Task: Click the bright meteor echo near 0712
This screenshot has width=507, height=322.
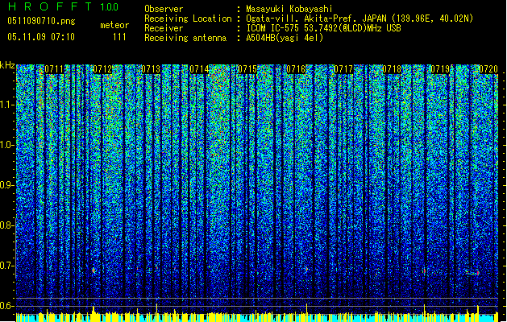Action: pos(94,270)
